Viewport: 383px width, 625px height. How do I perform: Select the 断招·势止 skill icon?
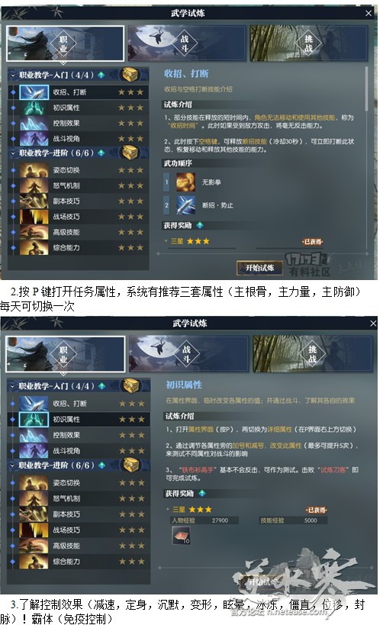[185, 205]
